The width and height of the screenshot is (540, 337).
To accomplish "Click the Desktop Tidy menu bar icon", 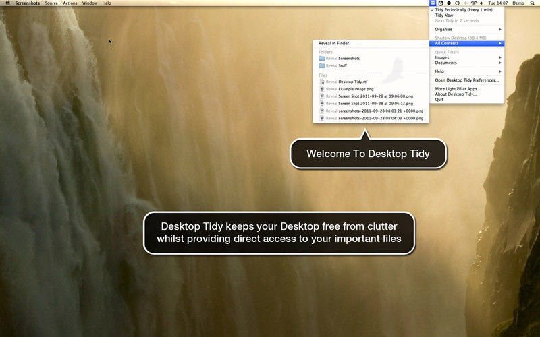I will (x=433, y=3).
